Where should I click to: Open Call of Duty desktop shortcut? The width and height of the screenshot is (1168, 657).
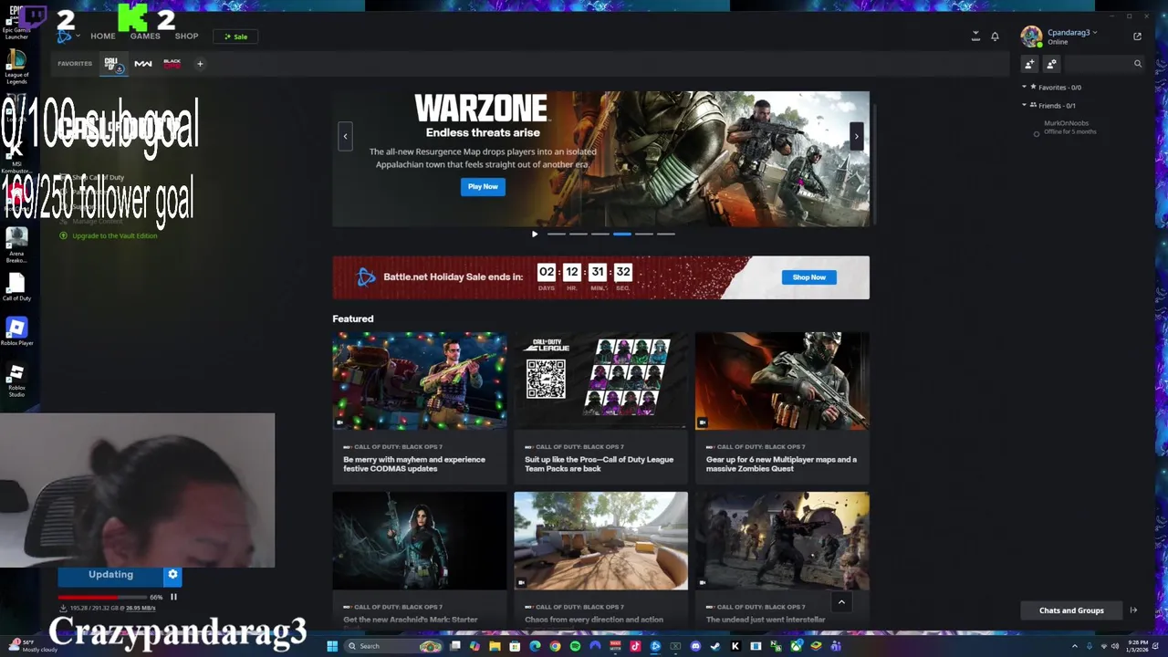tap(16, 287)
